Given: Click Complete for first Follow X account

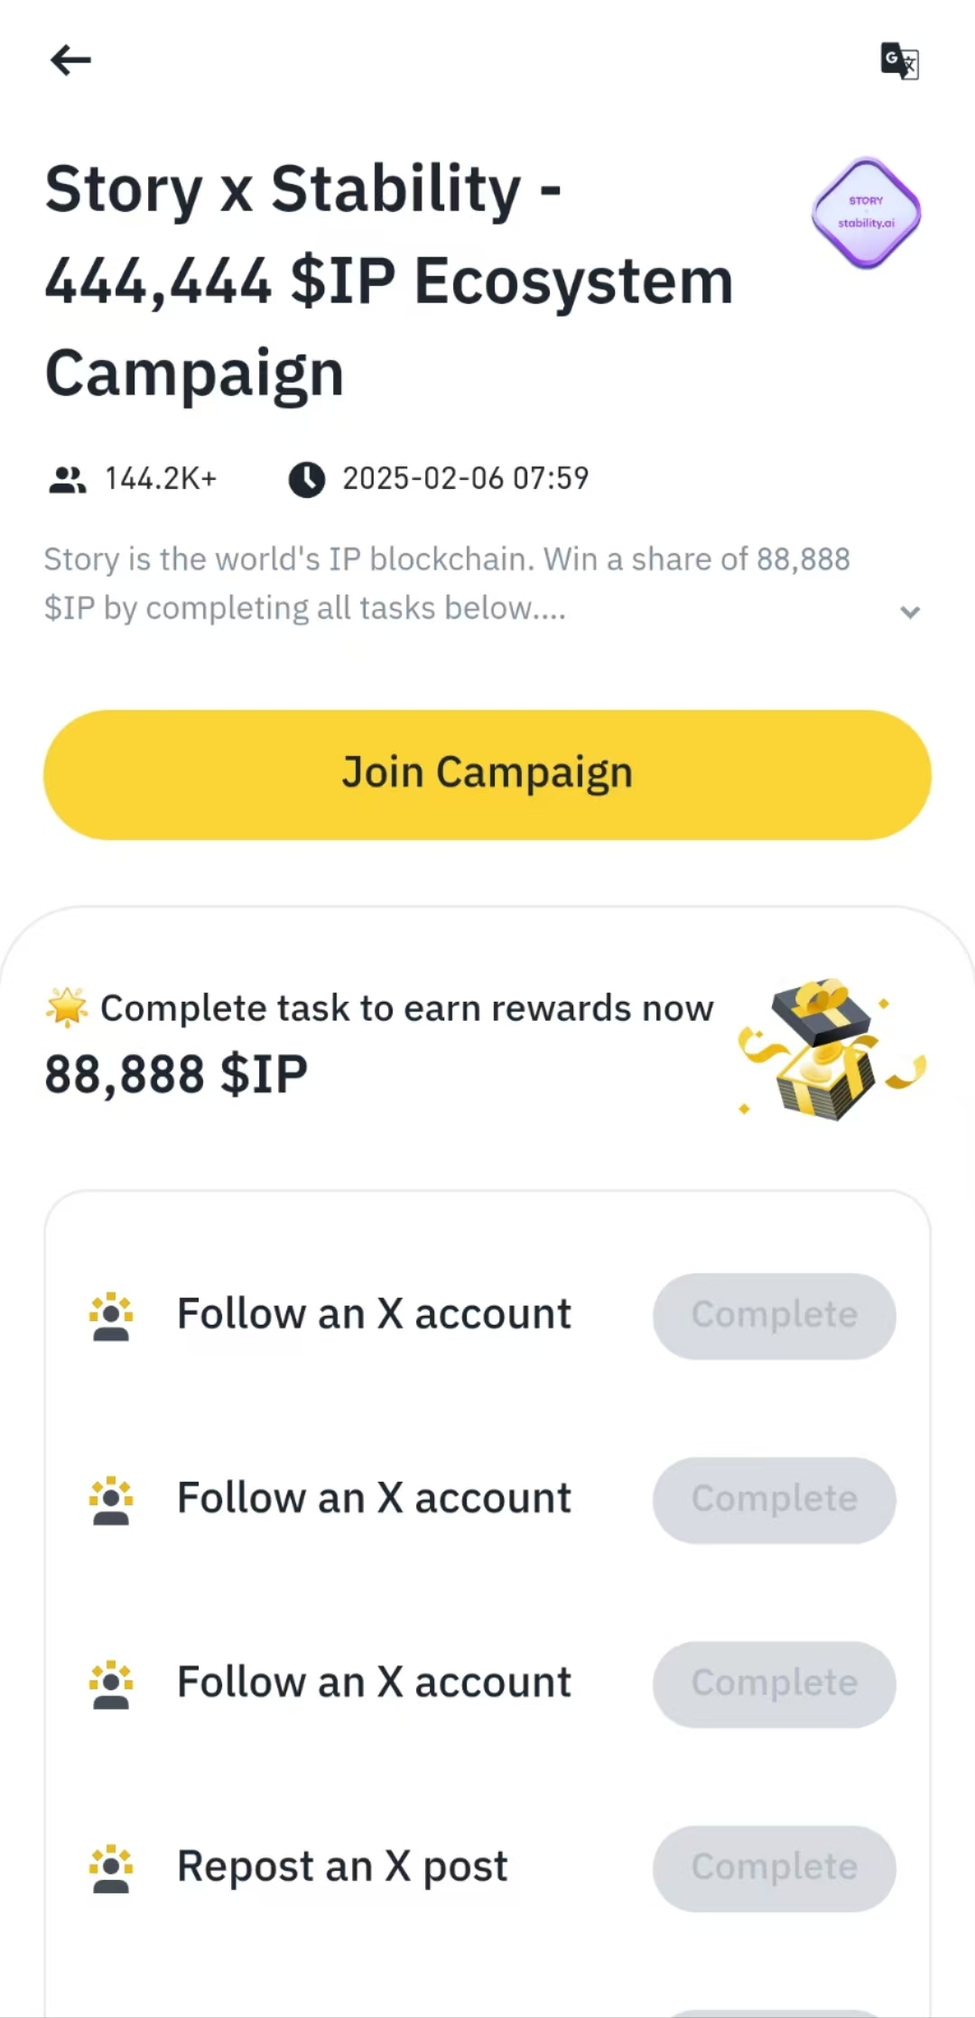Looking at the screenshot, I should point(774,1315).
